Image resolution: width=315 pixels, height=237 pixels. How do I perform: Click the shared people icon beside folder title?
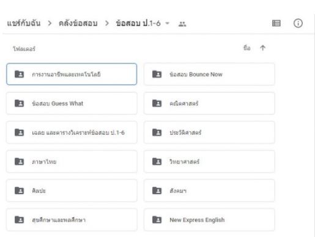click(182, 24)
